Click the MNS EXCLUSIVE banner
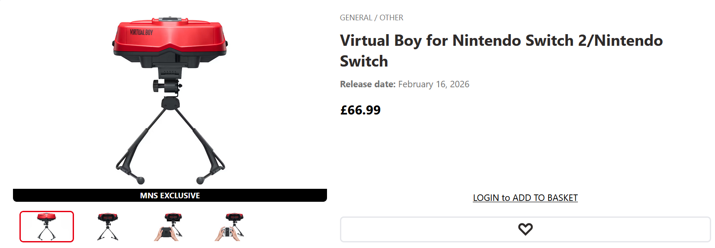715x248 pixels. point(170,196)
